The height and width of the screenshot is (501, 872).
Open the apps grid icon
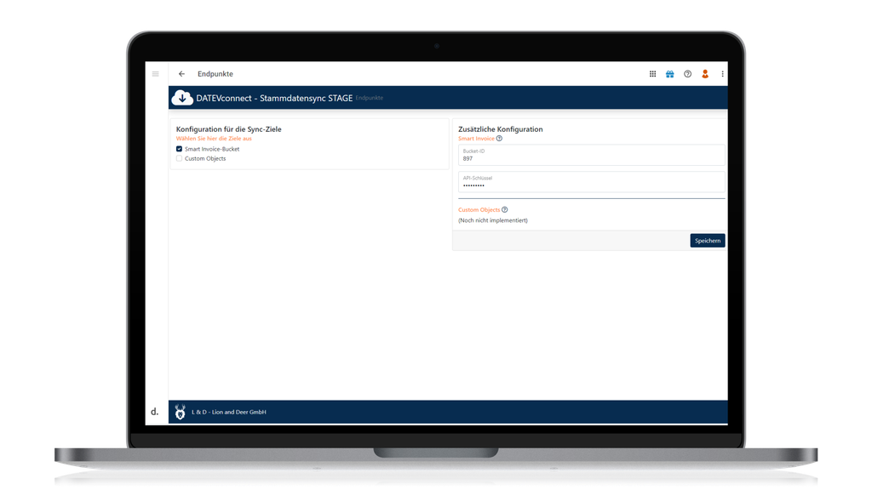(x=653, y=74)
